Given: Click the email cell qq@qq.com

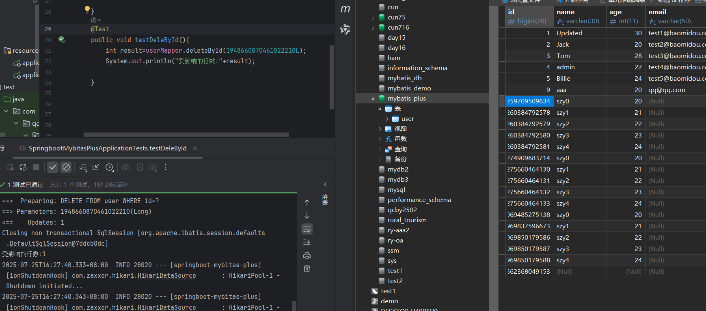Looking at the screenshot, I should point(676,90).
